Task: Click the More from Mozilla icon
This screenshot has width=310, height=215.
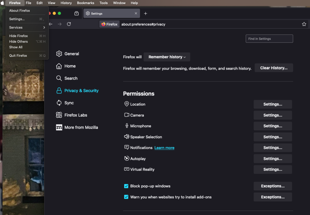Action: [x=59, y=127]
